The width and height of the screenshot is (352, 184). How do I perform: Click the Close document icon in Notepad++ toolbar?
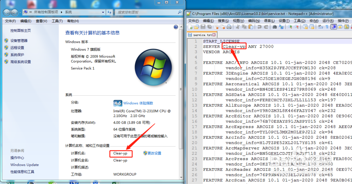(216, 27)
